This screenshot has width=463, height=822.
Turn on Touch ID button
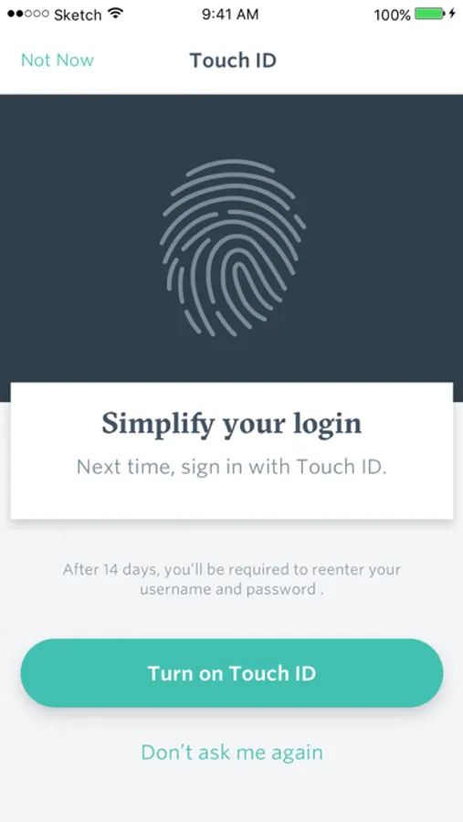232,673
